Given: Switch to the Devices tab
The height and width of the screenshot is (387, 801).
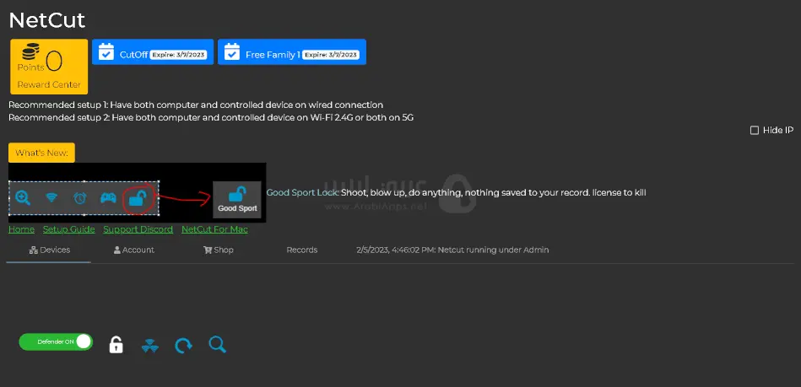Looking at the screenshot, I should coord(50,250).
